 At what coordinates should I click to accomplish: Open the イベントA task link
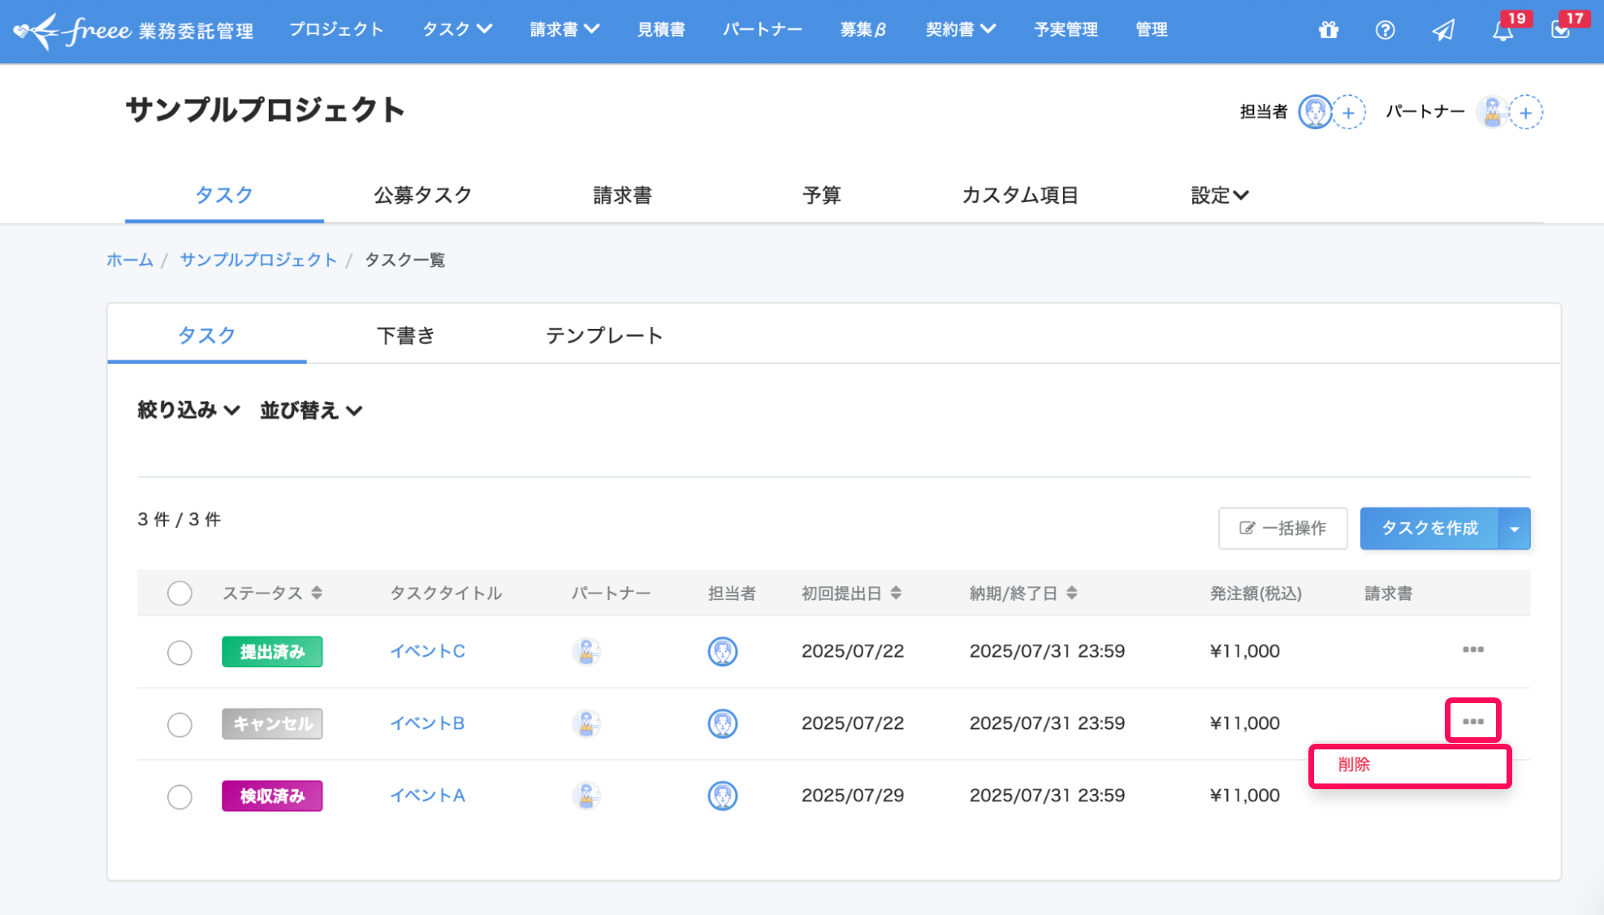427,796
